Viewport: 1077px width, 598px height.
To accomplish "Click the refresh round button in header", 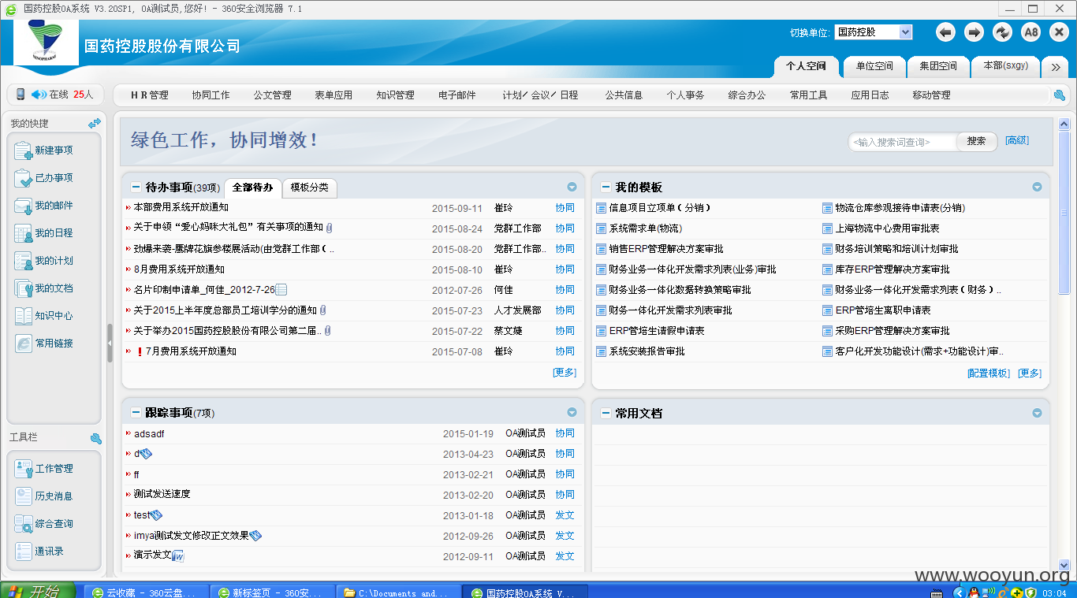I will coord(1002,32).
